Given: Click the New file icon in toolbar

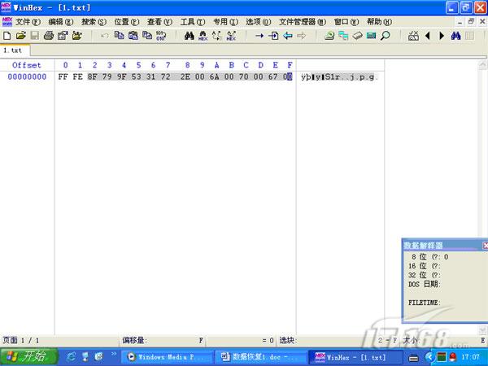Looking at the screenshot, I should point(7,36).
